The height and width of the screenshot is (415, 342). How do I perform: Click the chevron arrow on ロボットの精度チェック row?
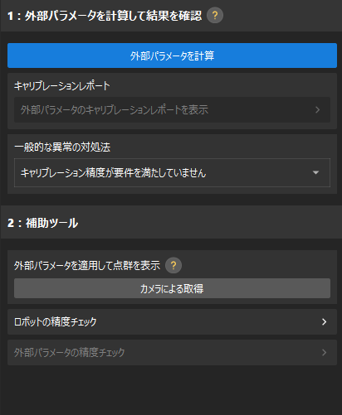pyautogui.click(x=325, y=322)
